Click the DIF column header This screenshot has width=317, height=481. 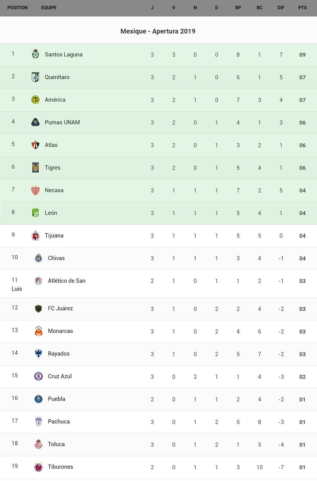click(281, 8)
